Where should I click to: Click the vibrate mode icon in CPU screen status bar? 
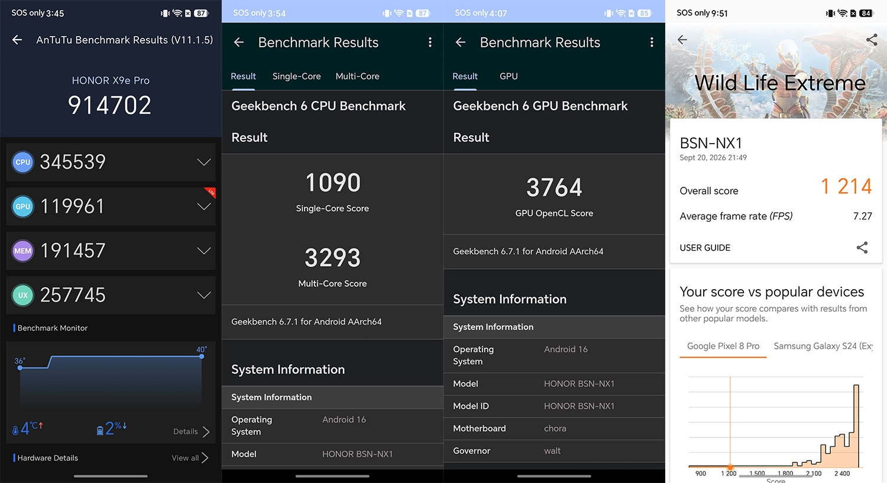pyautogui.click(x=387, y=13)
